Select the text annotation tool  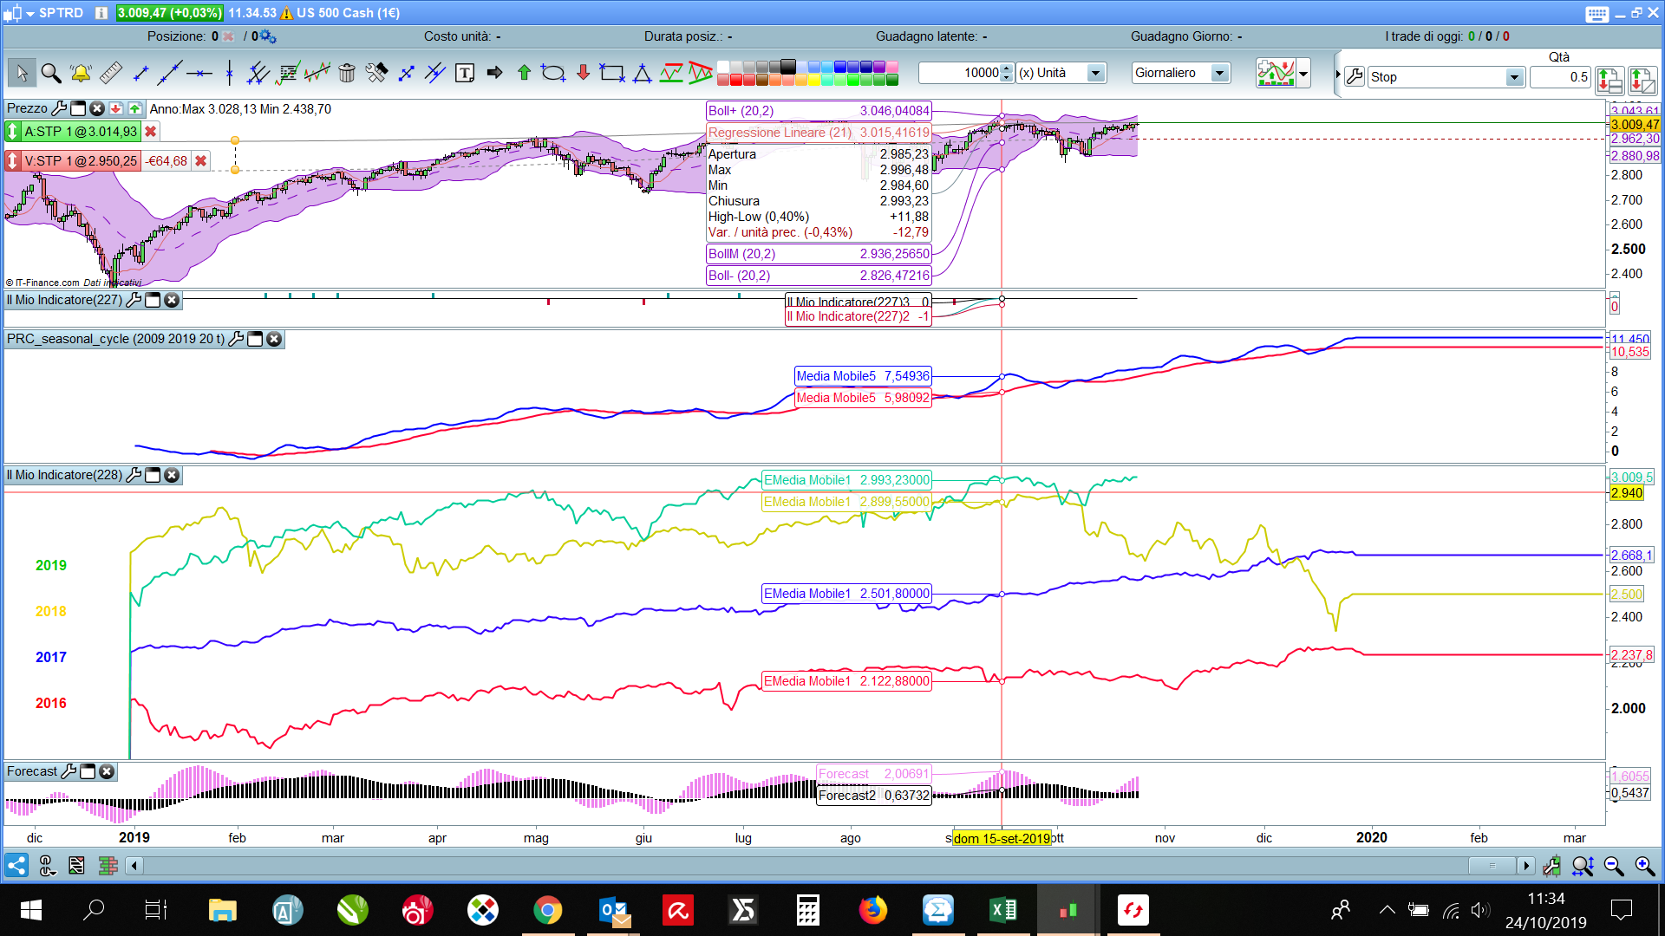pyautogui.click(x=465, y=74)
